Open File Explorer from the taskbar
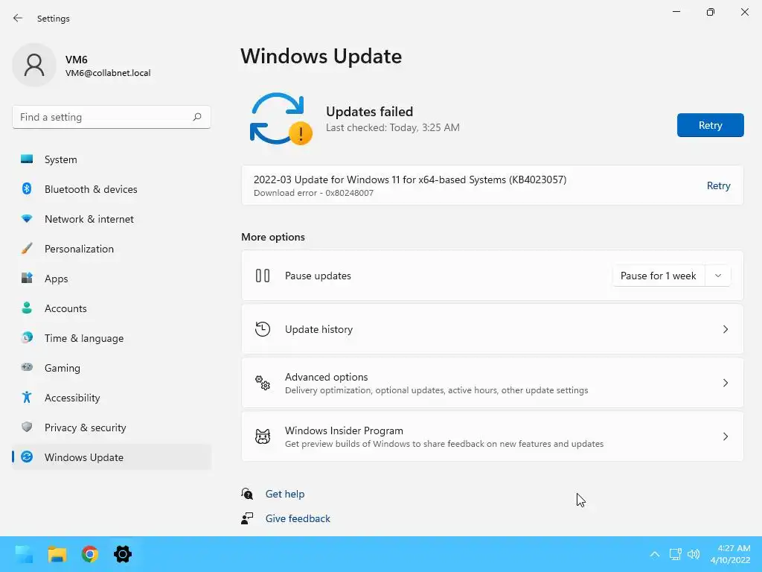Viewport: 762px width, 572px height. pyautogui.click(x=57, y=554)
